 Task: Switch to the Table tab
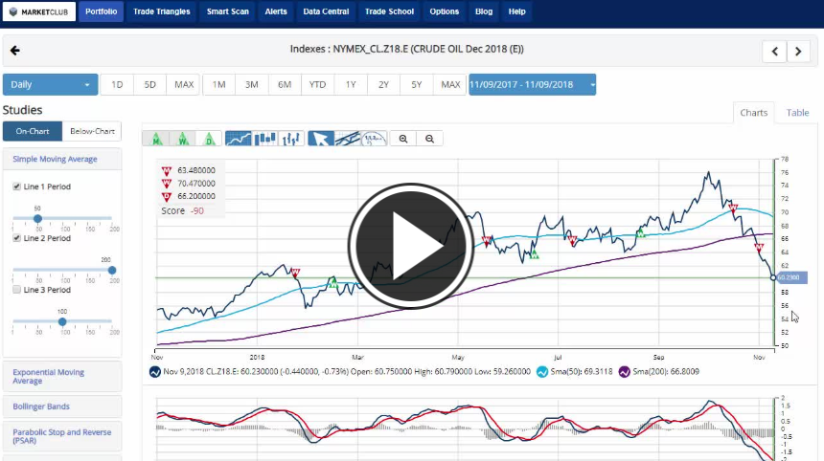tap(797, 113)
